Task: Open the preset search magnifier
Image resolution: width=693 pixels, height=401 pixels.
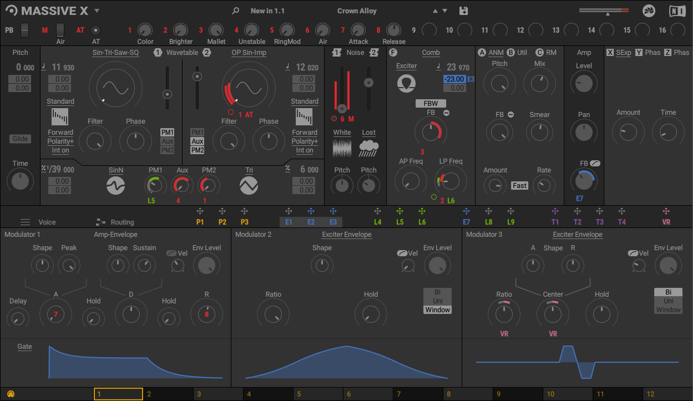Action: [236, 11]
